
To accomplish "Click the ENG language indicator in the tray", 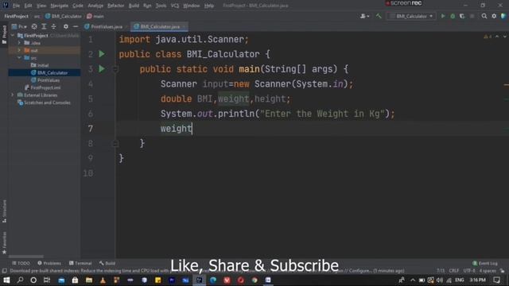I will coord(460,280).
